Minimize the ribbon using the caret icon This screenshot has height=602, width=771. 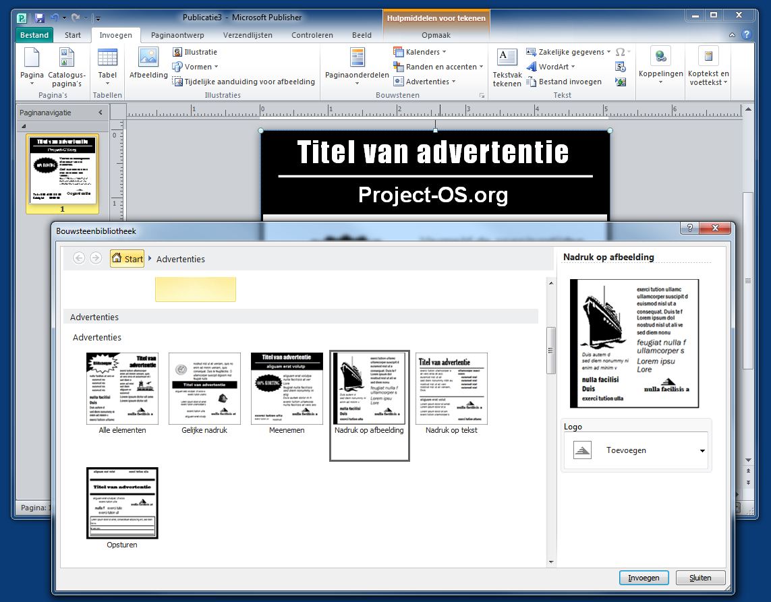point(732,35)
